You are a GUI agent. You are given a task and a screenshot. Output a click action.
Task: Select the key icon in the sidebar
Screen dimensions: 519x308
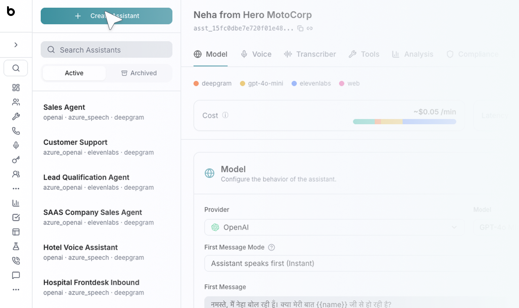pos(16,160)
